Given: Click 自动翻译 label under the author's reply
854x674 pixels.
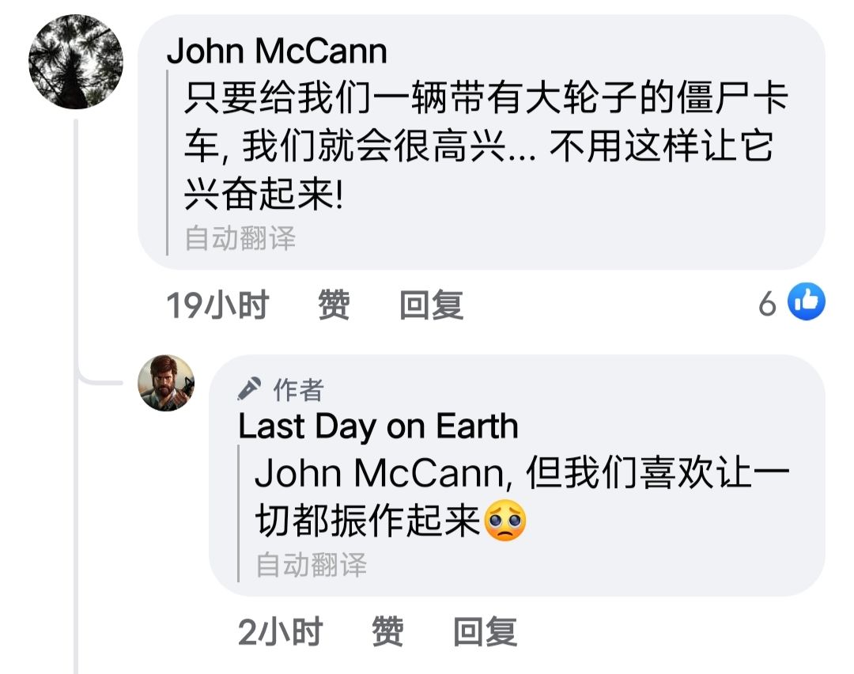Looking at the screenshot, I should pos(312,564).
